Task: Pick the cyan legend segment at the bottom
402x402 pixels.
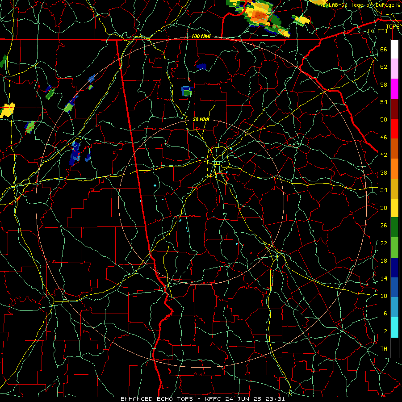Action: pos(394,327)
